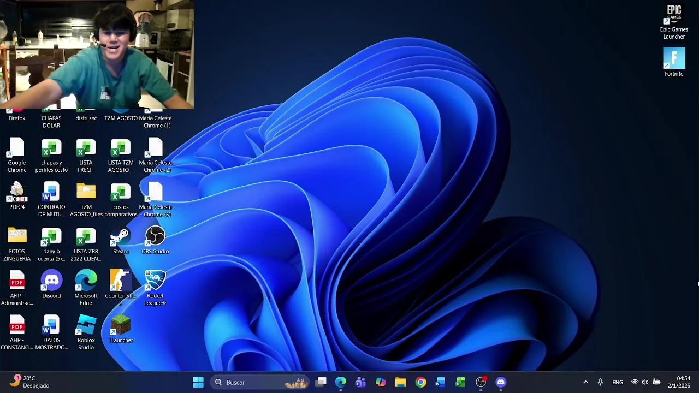The height and width of the screenshot is (393, 699).
Task: Select the Roblox Studio desktop shortcut
Action: pyautogui.click(x=86, y=333)
